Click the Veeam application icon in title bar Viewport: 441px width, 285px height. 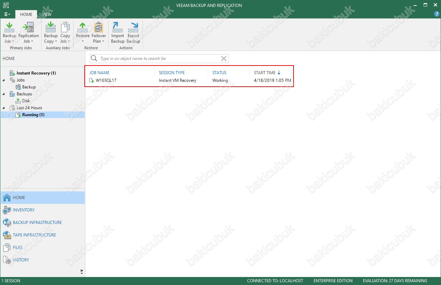6,5
